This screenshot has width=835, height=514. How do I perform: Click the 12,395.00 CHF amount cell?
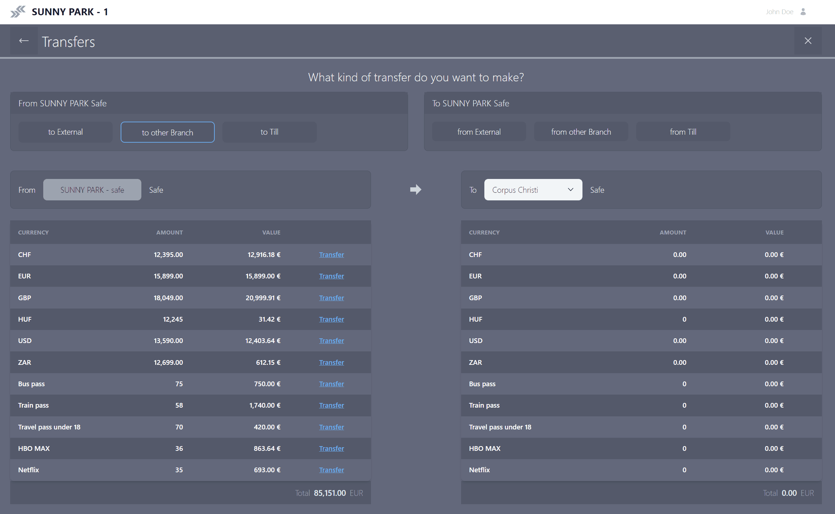click(168, 254)
